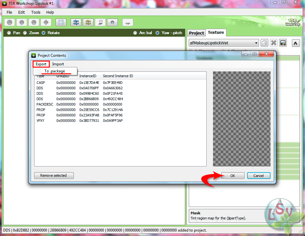This screenshot has height=236, width=305.
Task: Click OK in Project Contents dialog
Action: pyautogui.click(x=233, y=176)
